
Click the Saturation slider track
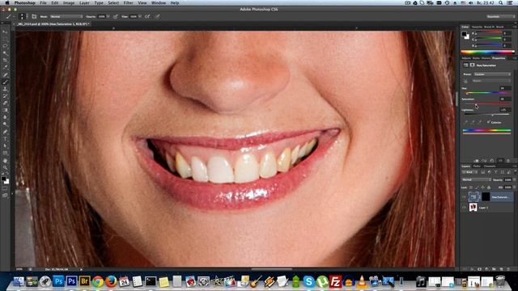tap(487, 103)
